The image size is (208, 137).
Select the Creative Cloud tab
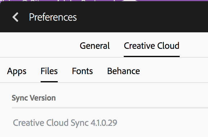click(x=152, y=46)
